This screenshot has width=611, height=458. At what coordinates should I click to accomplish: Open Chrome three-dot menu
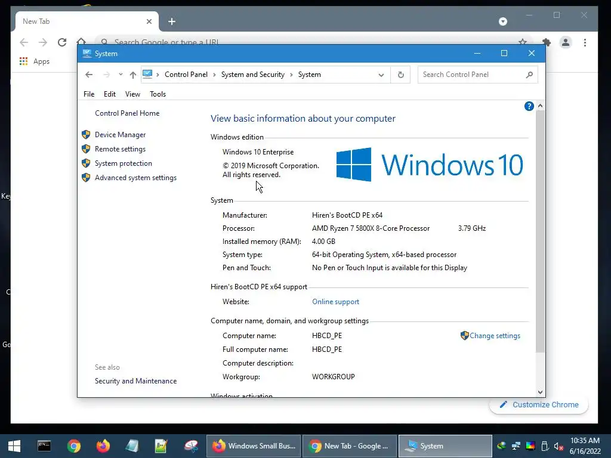point(585,42)
